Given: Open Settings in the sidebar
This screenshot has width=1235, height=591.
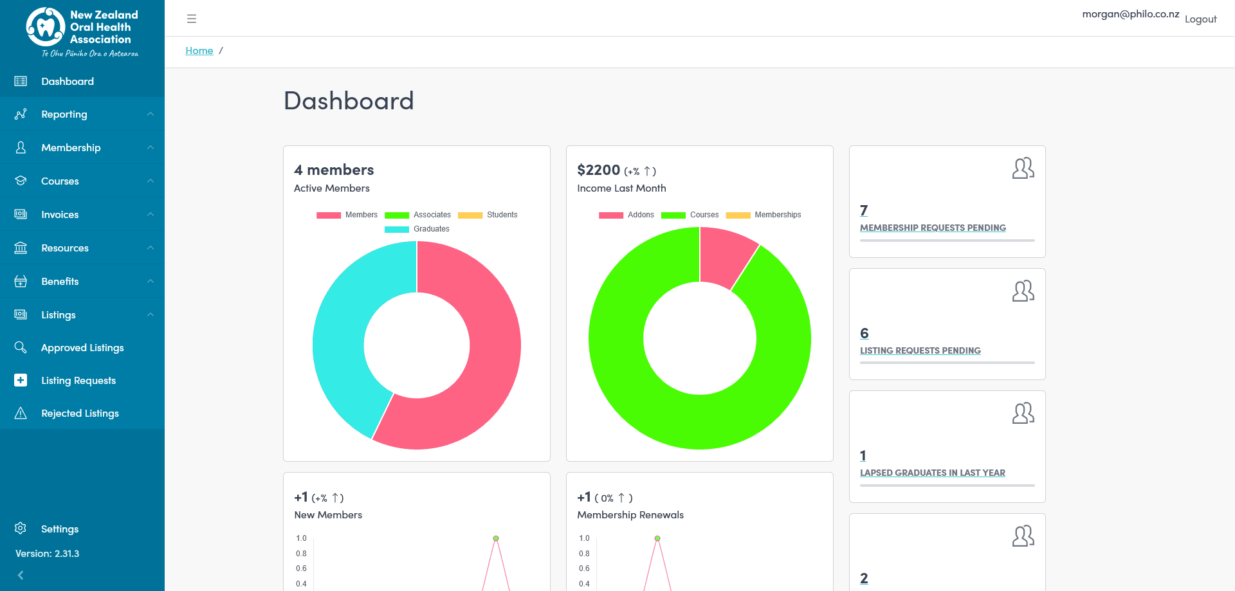Looking at the screenshot, I should tap(82, 529).
